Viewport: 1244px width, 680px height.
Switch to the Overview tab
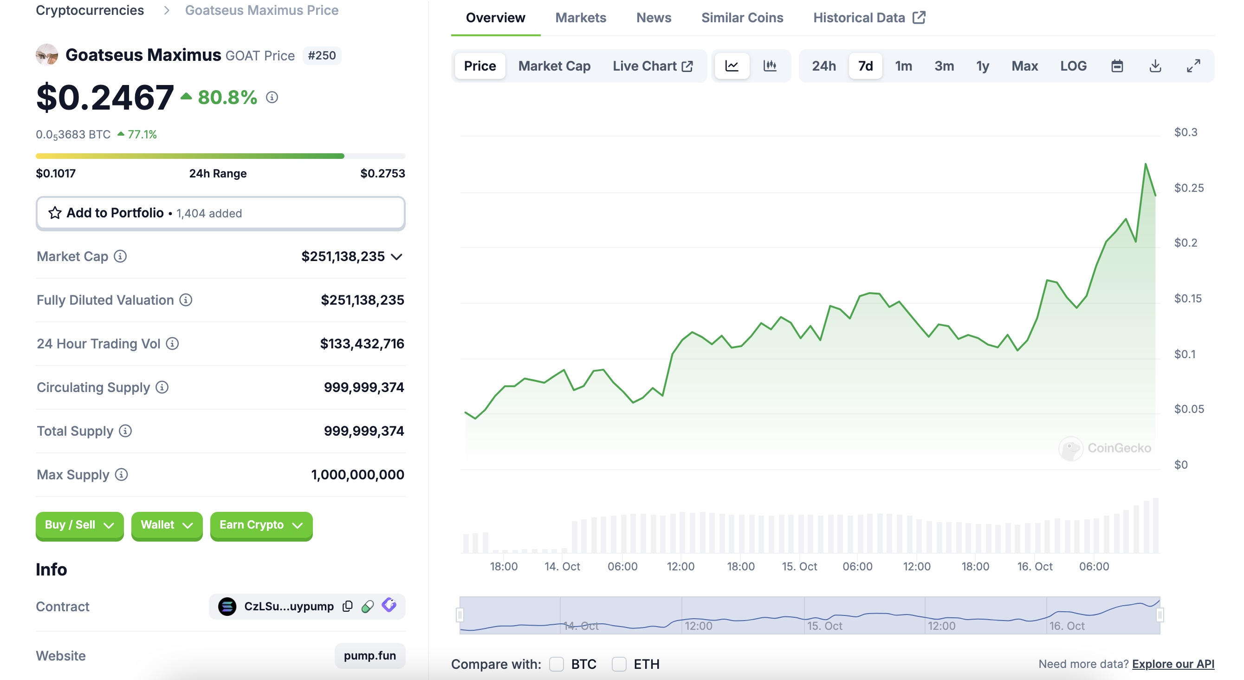coord(495,18)
